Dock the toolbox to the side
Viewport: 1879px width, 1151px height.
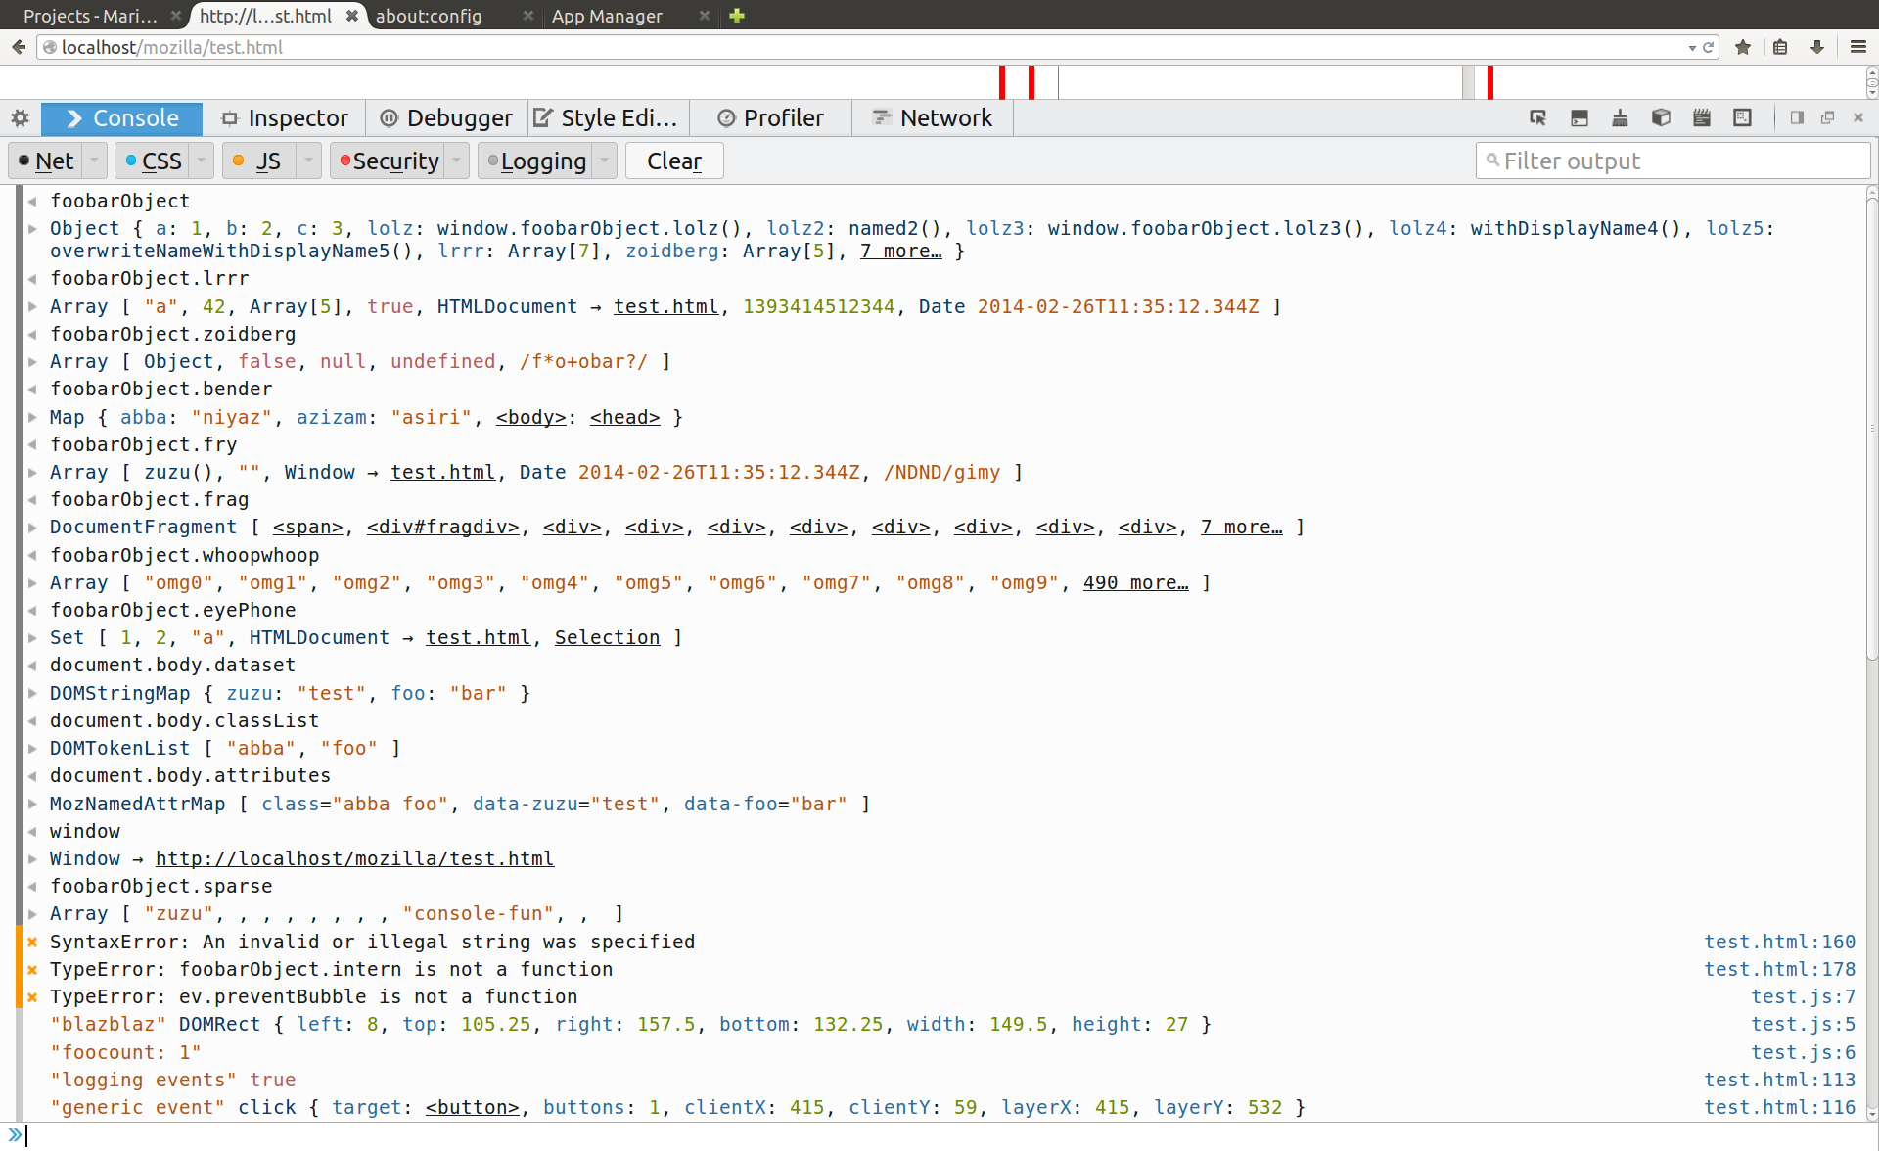point(1797,118)
